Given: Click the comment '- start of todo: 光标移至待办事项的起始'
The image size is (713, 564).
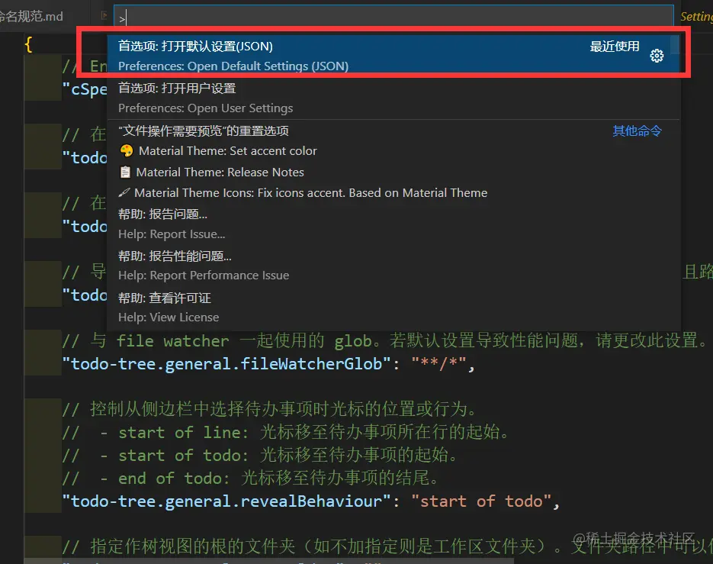Looking at the screenshot, I should 259,455.
